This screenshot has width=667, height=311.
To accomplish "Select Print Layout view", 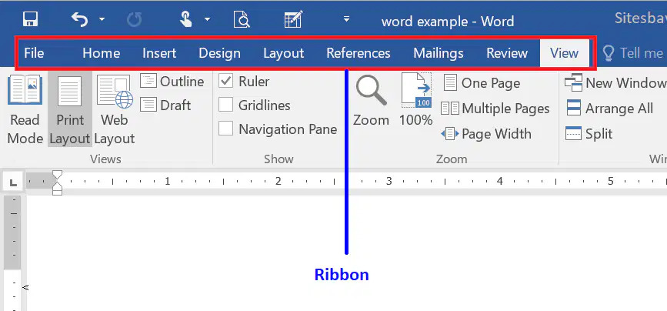I will (x=70, y=110).
